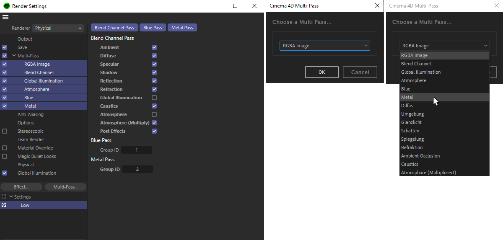Uncheck the Reflection blend option

[x=154, y=81]
